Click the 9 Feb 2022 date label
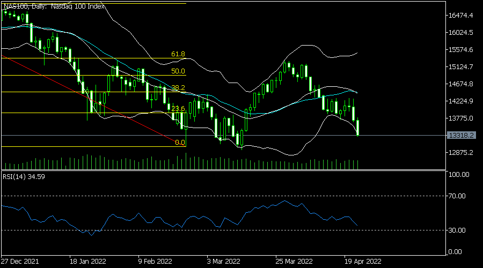483x268 pixels. 155,262
